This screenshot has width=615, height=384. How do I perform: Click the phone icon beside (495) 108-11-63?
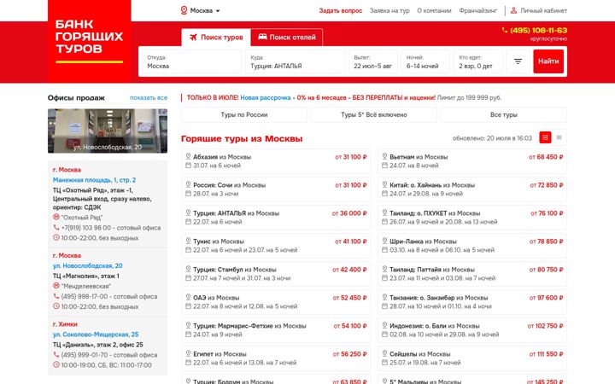[x=505, y=30]
